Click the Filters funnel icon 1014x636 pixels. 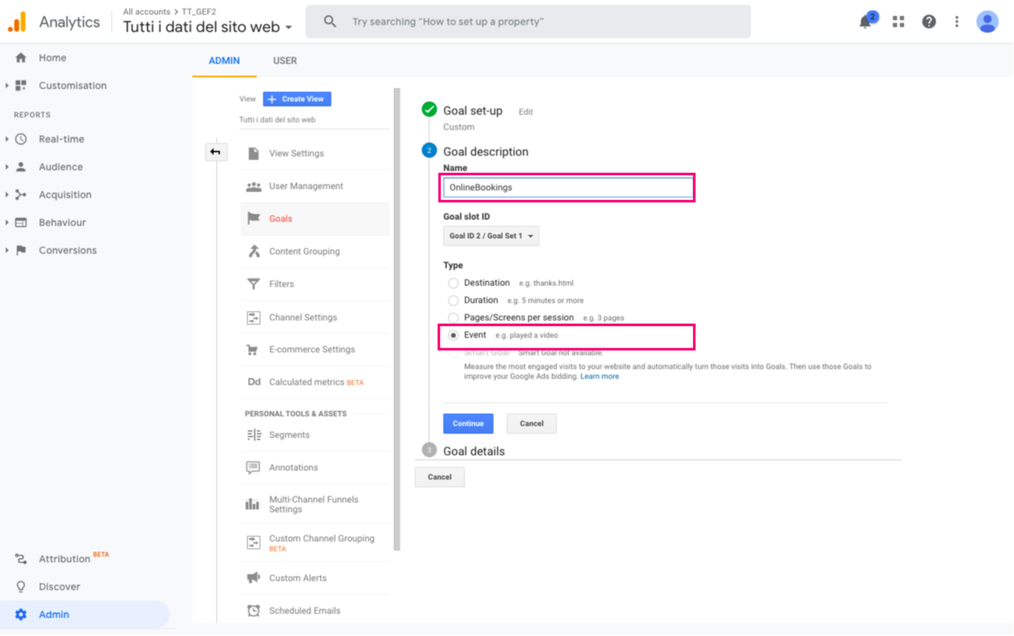pyautogui.click(x=253, y=284)
